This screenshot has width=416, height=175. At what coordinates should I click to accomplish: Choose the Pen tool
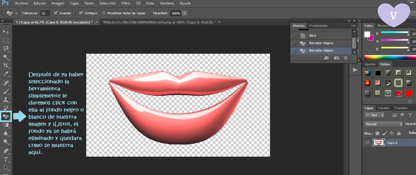pos(6,151)
